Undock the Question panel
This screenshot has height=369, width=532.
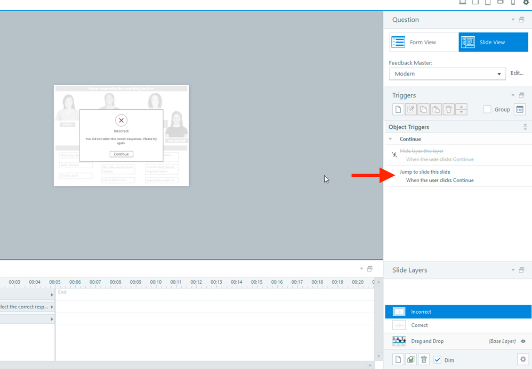coord(521,20)
